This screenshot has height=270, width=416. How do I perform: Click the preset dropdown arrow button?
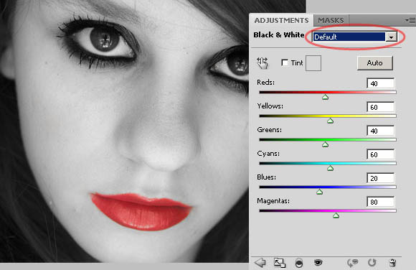(x=392, y=37)
